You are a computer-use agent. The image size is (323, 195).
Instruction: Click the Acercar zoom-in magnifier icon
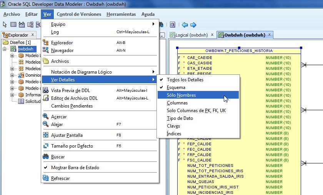click(x=45, y=116)
